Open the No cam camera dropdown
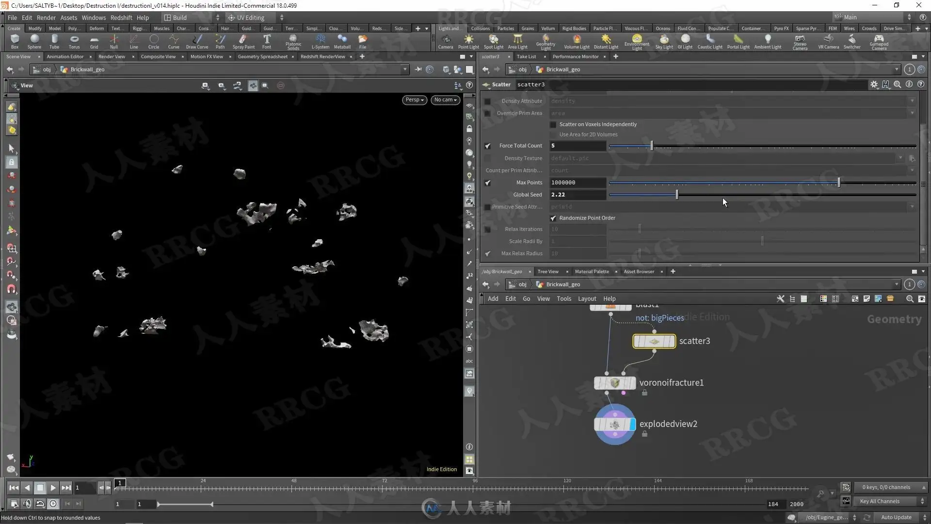The image size is (931, 524). [x=445, y=100]
